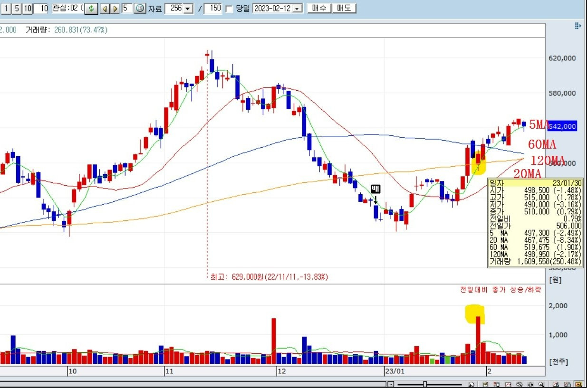Click the 620,000 price axis label
This screenshot has width=587, height=388.
(x=563, y=58)
